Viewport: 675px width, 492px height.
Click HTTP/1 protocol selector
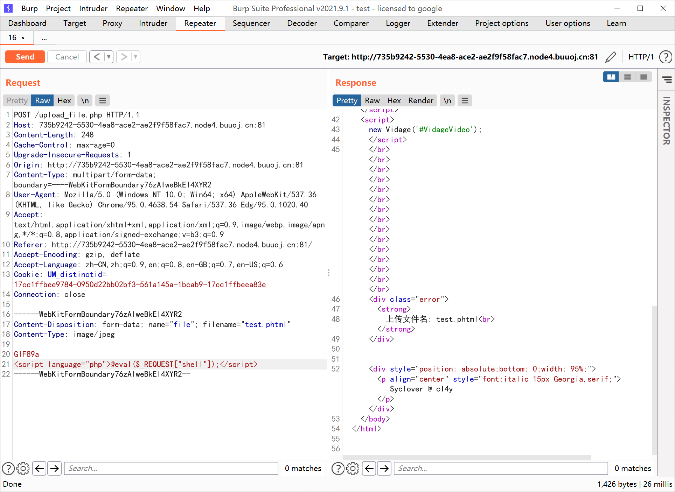[641, 57]
